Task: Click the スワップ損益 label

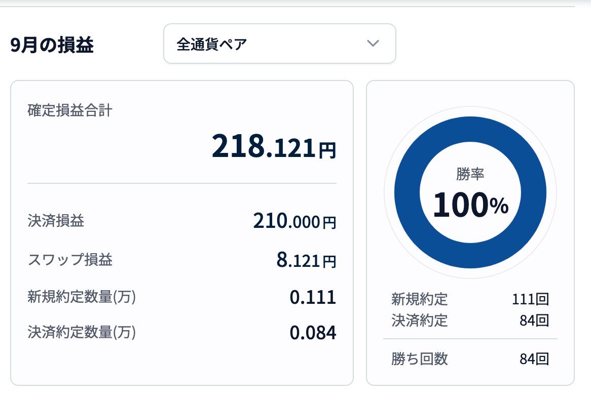Action: click(70, 259)
